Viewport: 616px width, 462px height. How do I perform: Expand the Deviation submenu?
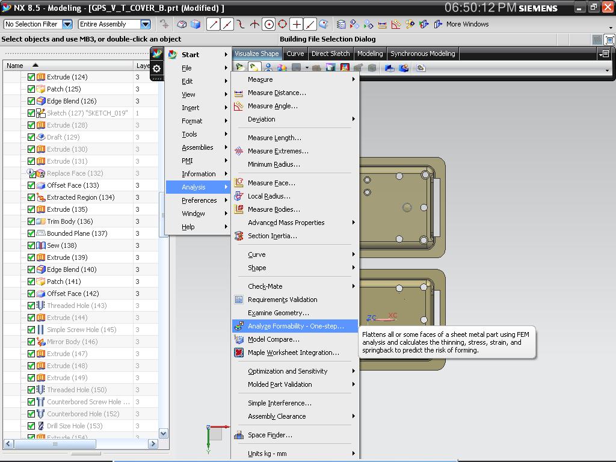(295, 119)
